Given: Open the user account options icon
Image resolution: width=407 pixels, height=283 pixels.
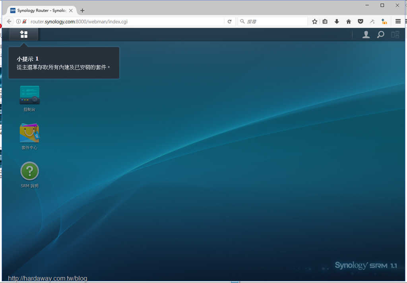Looking at the screenshot, I should click(x=366, y=35).
